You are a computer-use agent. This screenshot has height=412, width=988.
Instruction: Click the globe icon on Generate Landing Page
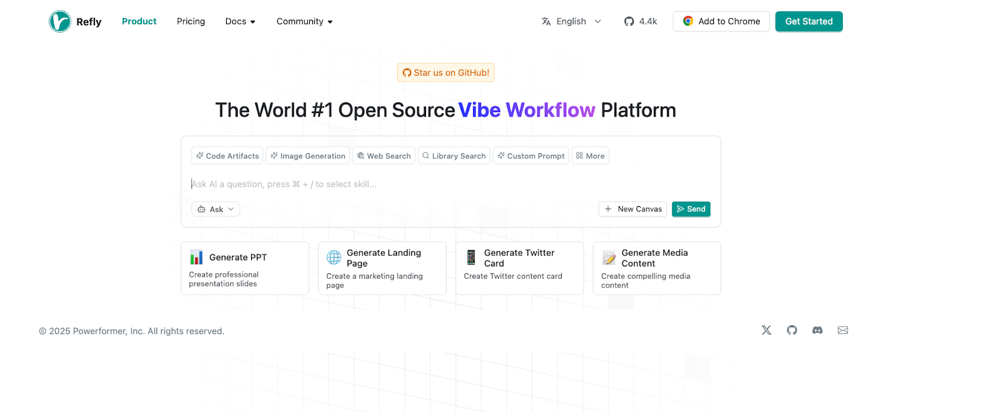click(334, 257)
